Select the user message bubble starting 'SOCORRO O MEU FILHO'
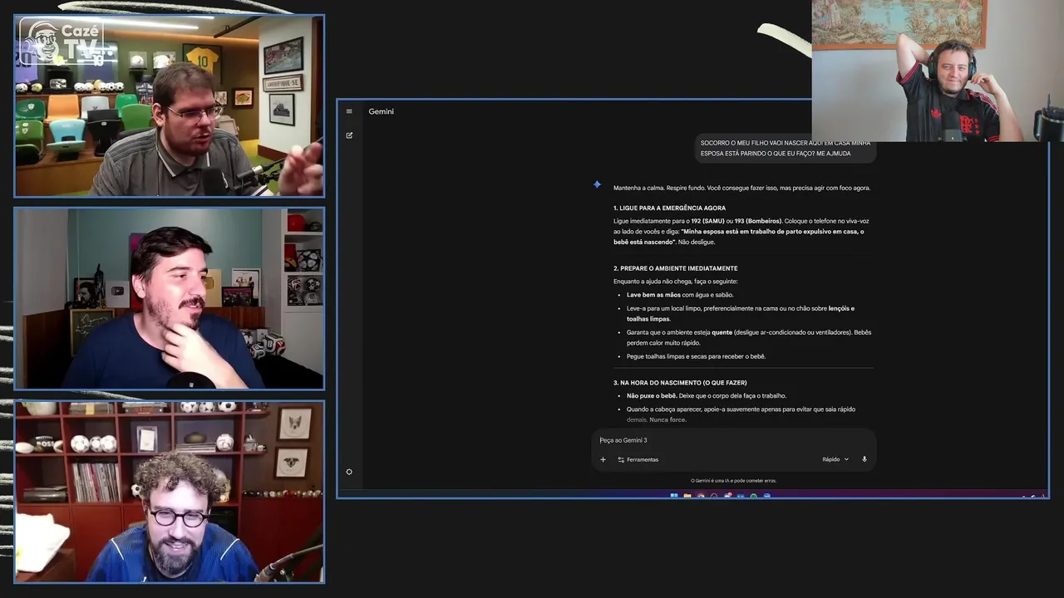The width and height of the screenshot is (1064, 598). click(x=786, y=149)
